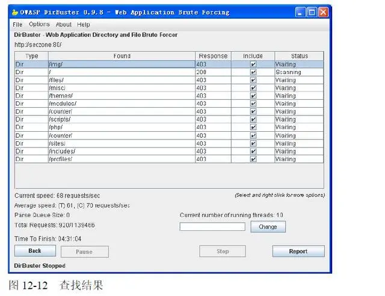Click the 403 response of /img/

[213, 64]
